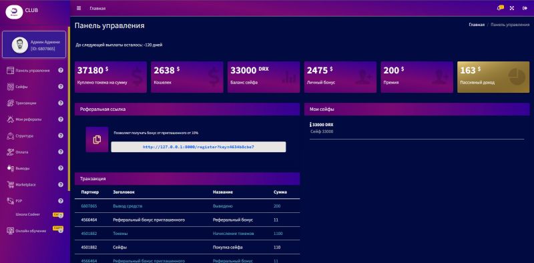Click the CLUB logo
This screenshot has height=263, width=534.
pos(14,11)
